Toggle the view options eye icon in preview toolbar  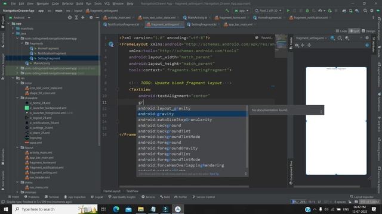coord(297,45)
